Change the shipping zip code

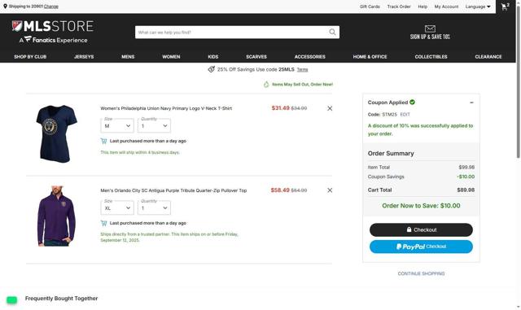51,7
